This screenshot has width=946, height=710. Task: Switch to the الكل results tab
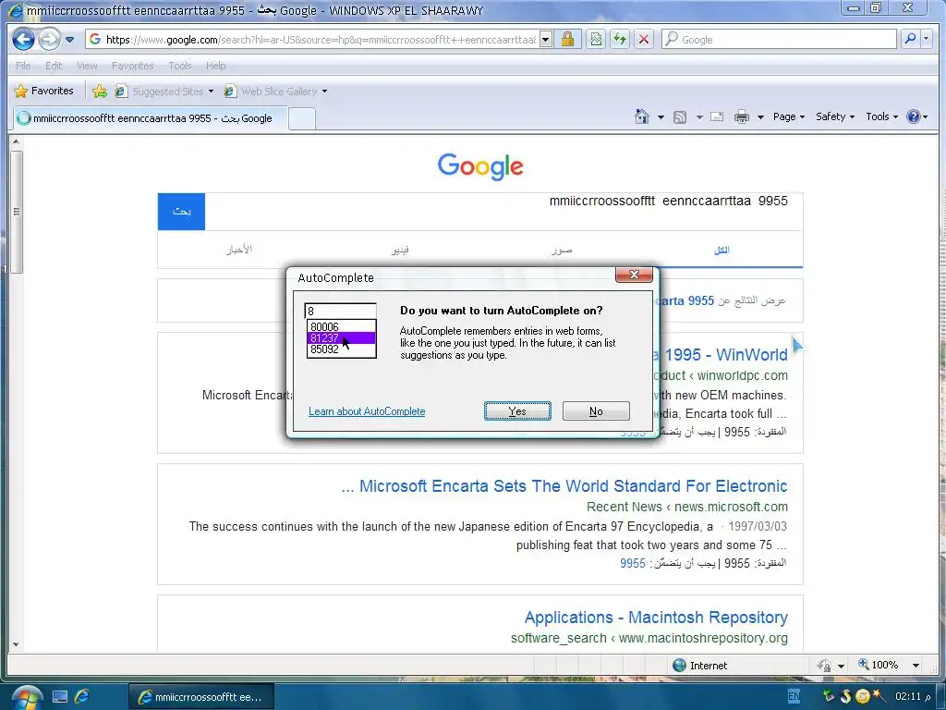[x=722, y=250]
